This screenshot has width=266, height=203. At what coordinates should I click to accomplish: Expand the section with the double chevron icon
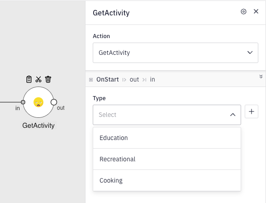[261, 77]
